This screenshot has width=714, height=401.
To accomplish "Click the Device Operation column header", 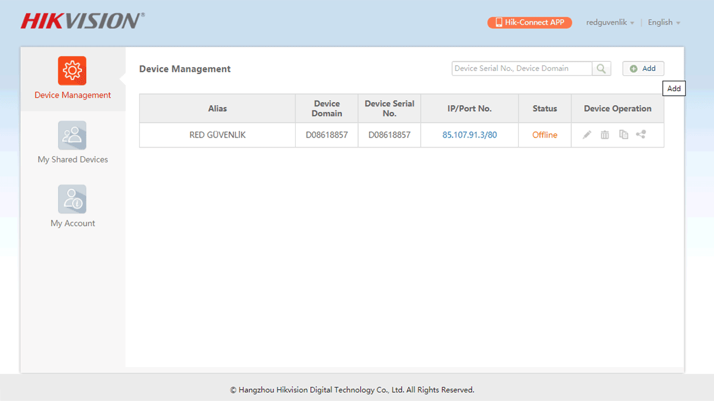I will pos(617,109).
